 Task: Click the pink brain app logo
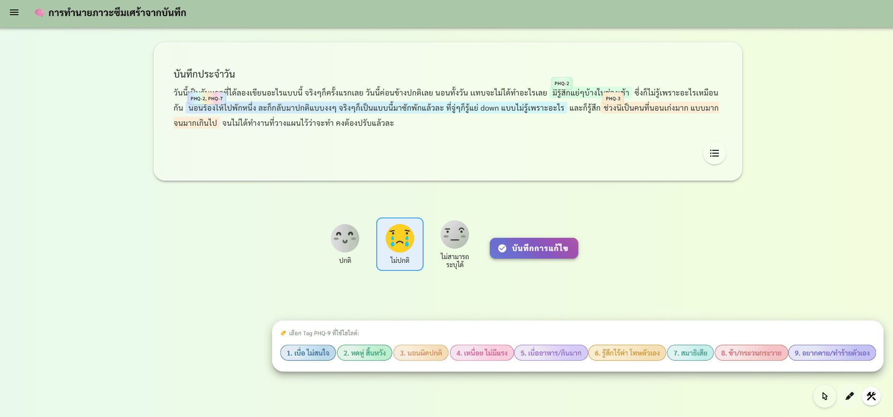39,13
